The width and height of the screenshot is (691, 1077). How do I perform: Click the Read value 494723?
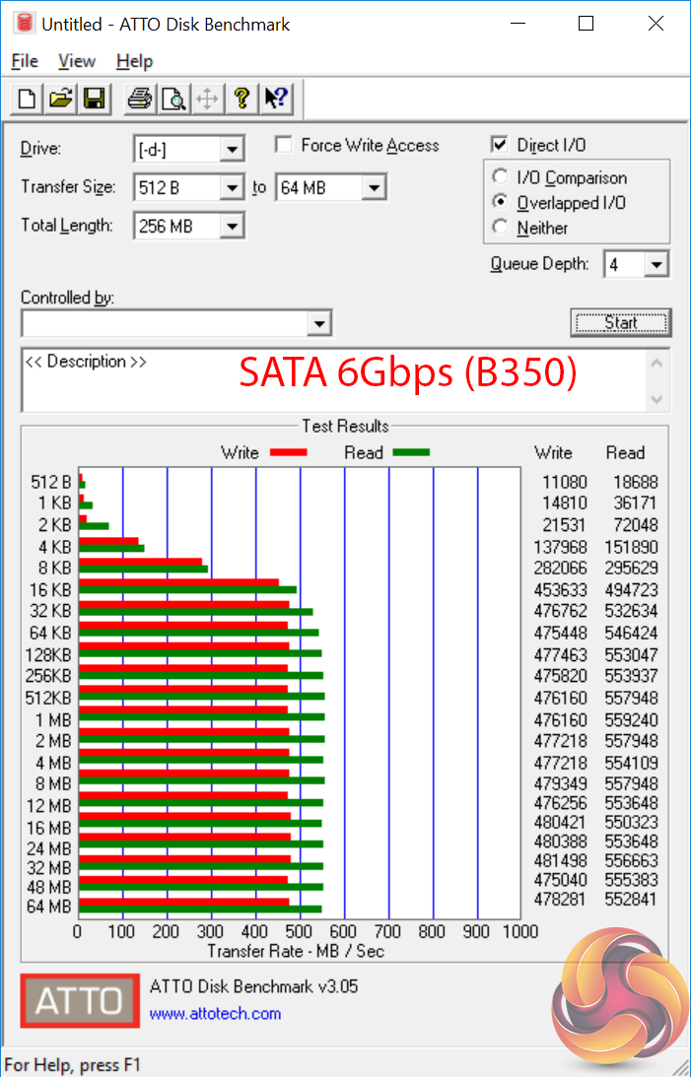631,590
